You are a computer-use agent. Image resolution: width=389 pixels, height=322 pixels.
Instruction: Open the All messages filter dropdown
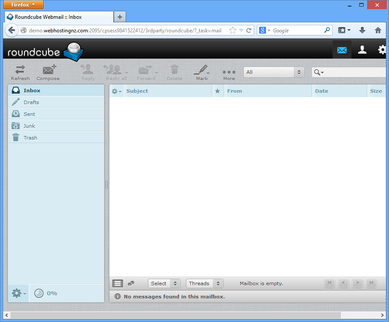pyautogui.click(x=273, y=72)
